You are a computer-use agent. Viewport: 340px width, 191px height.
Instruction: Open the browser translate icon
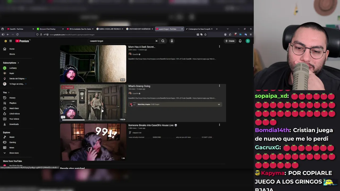click(x=202, y=34)
